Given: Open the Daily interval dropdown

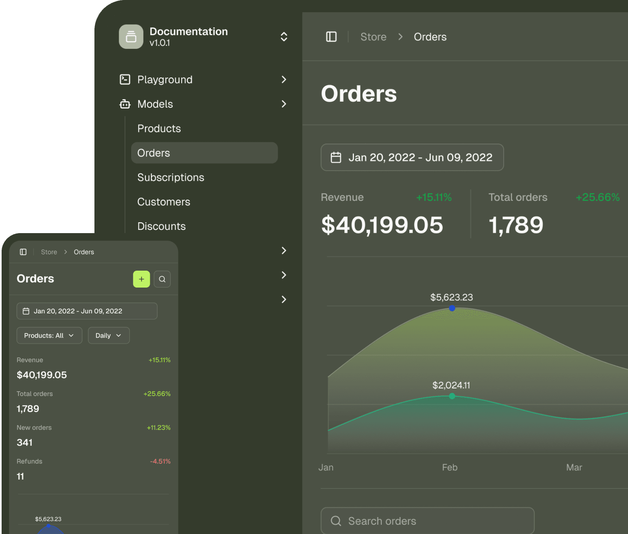Looking at the screenshot, I should click(x=108, y=335).
